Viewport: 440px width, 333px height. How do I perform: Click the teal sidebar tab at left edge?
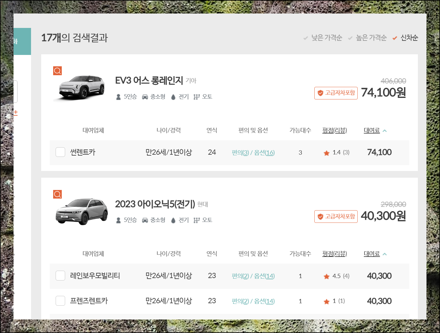(22, 41)
